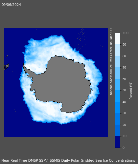Click the Percent (%) colorbar axis label
This screenshot has width=138, height=164.
coord(131,91)
